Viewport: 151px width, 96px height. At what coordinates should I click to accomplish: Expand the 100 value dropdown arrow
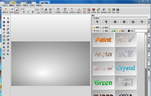[42, 12]
